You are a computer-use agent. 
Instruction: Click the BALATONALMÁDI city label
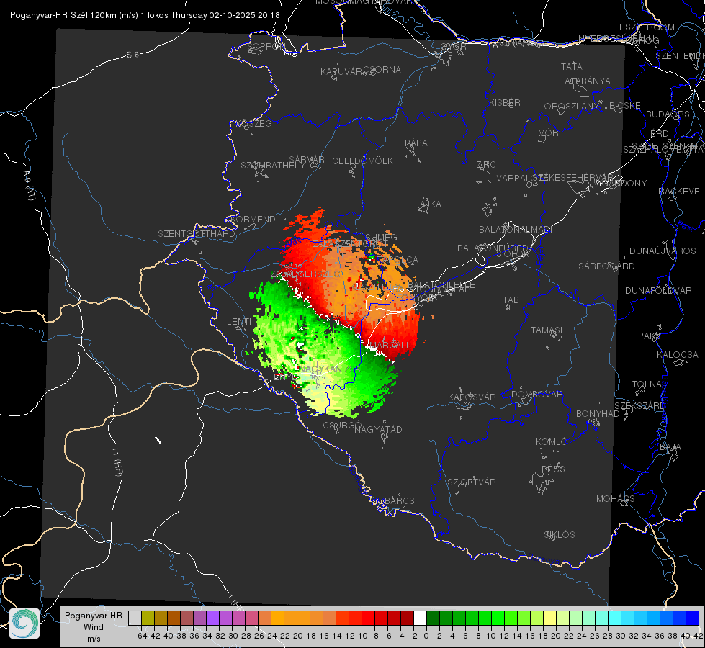point(516,230)
